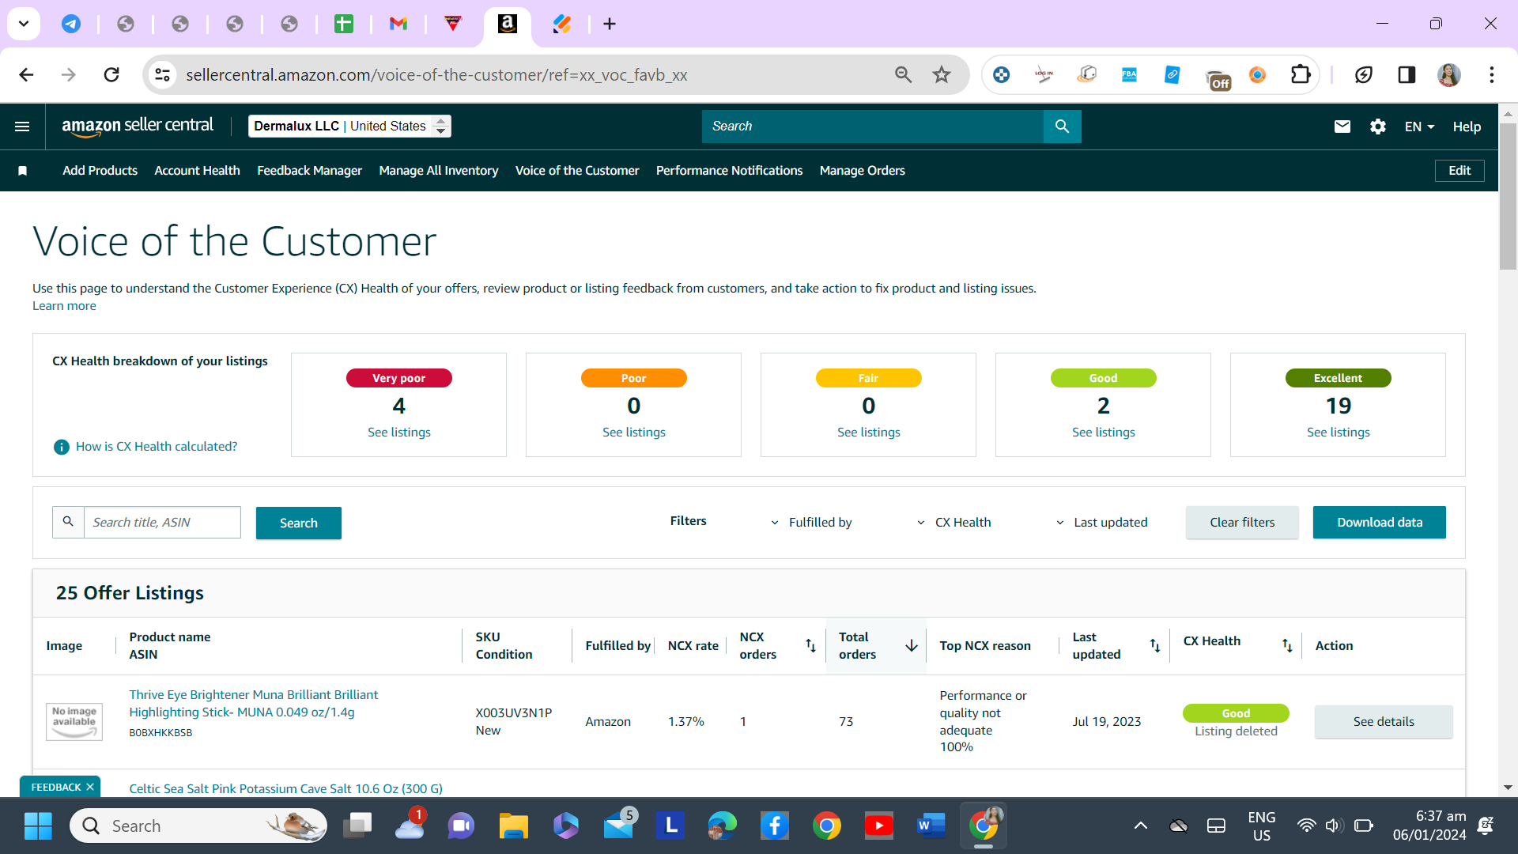This screenshot has width=1518, height=854.
Task: Open Microsoft Word from the taskbar
Action: (x=931, y=826)
